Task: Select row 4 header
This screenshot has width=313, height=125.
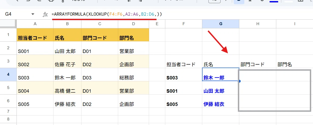Action: 8,74
